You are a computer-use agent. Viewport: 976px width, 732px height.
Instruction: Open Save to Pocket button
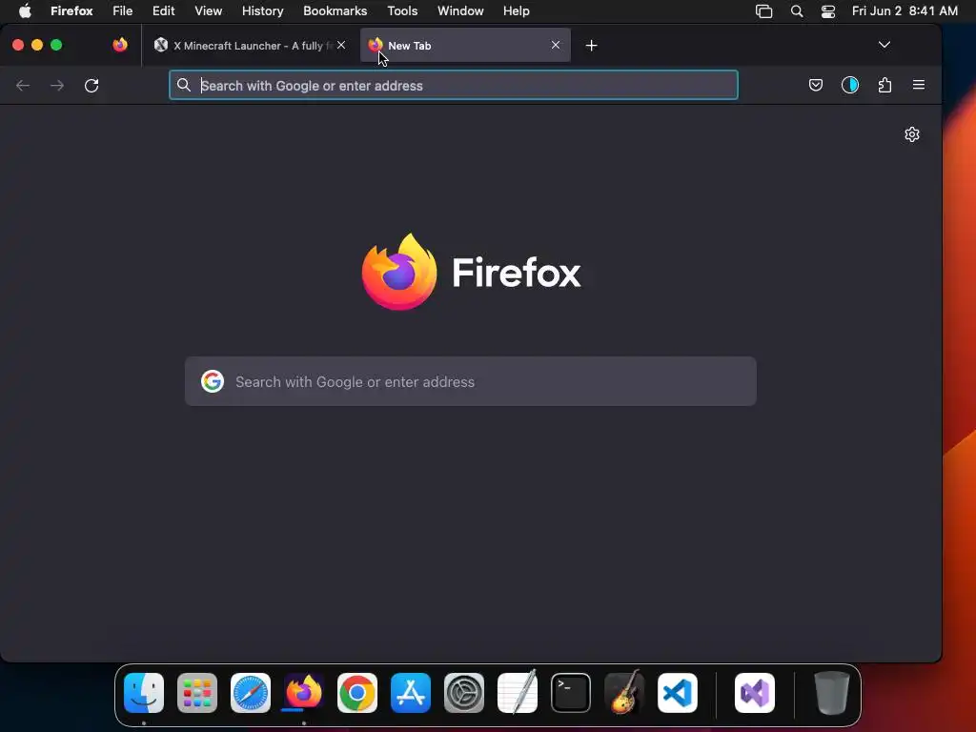point(816,85)
